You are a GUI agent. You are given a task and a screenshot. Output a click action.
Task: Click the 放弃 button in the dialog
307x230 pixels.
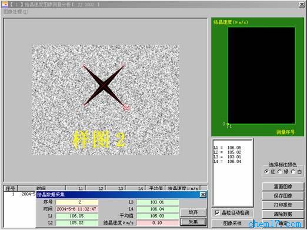(193, 212)
